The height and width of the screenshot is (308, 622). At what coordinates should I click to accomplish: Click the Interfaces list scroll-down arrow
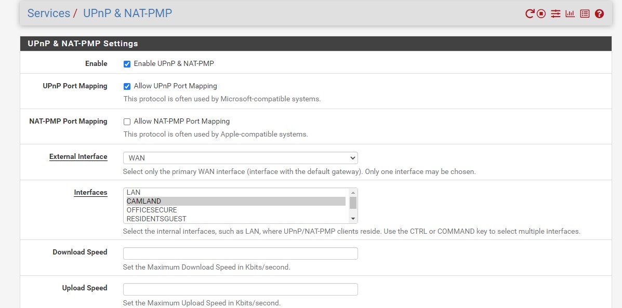tap(353, 219)
